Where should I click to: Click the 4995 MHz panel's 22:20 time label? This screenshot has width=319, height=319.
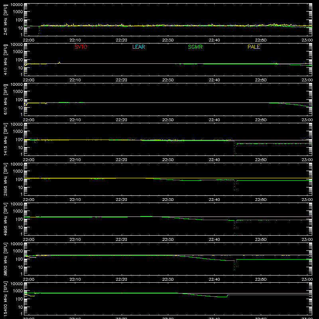pyautogui.click(x=122, y=240)
